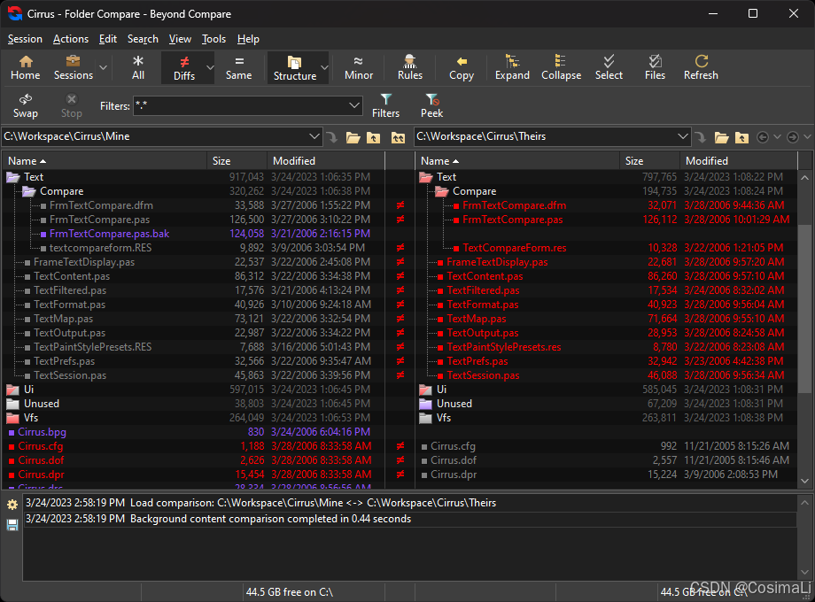The height and width of the screenshot is (602, 815).
Task: Open the Structure dropdown arrow
Action: pyautogui.click(x=324, y=67)
